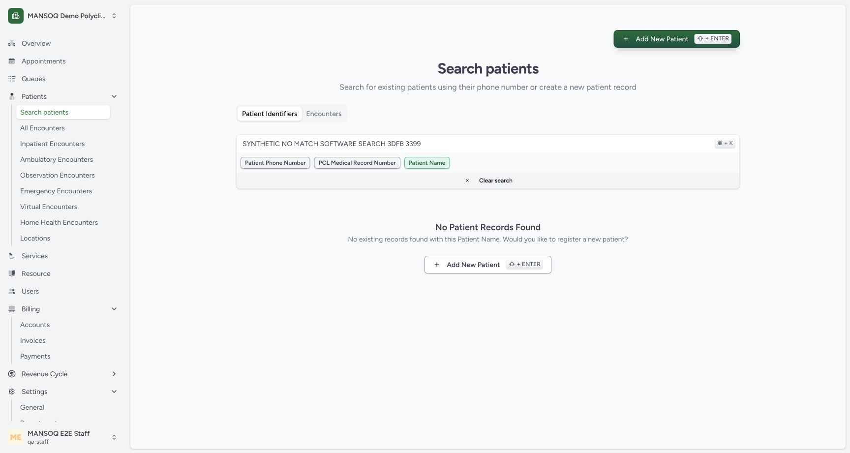Collapse the Patients sidebar section chevron

click(x=114, y=96)
